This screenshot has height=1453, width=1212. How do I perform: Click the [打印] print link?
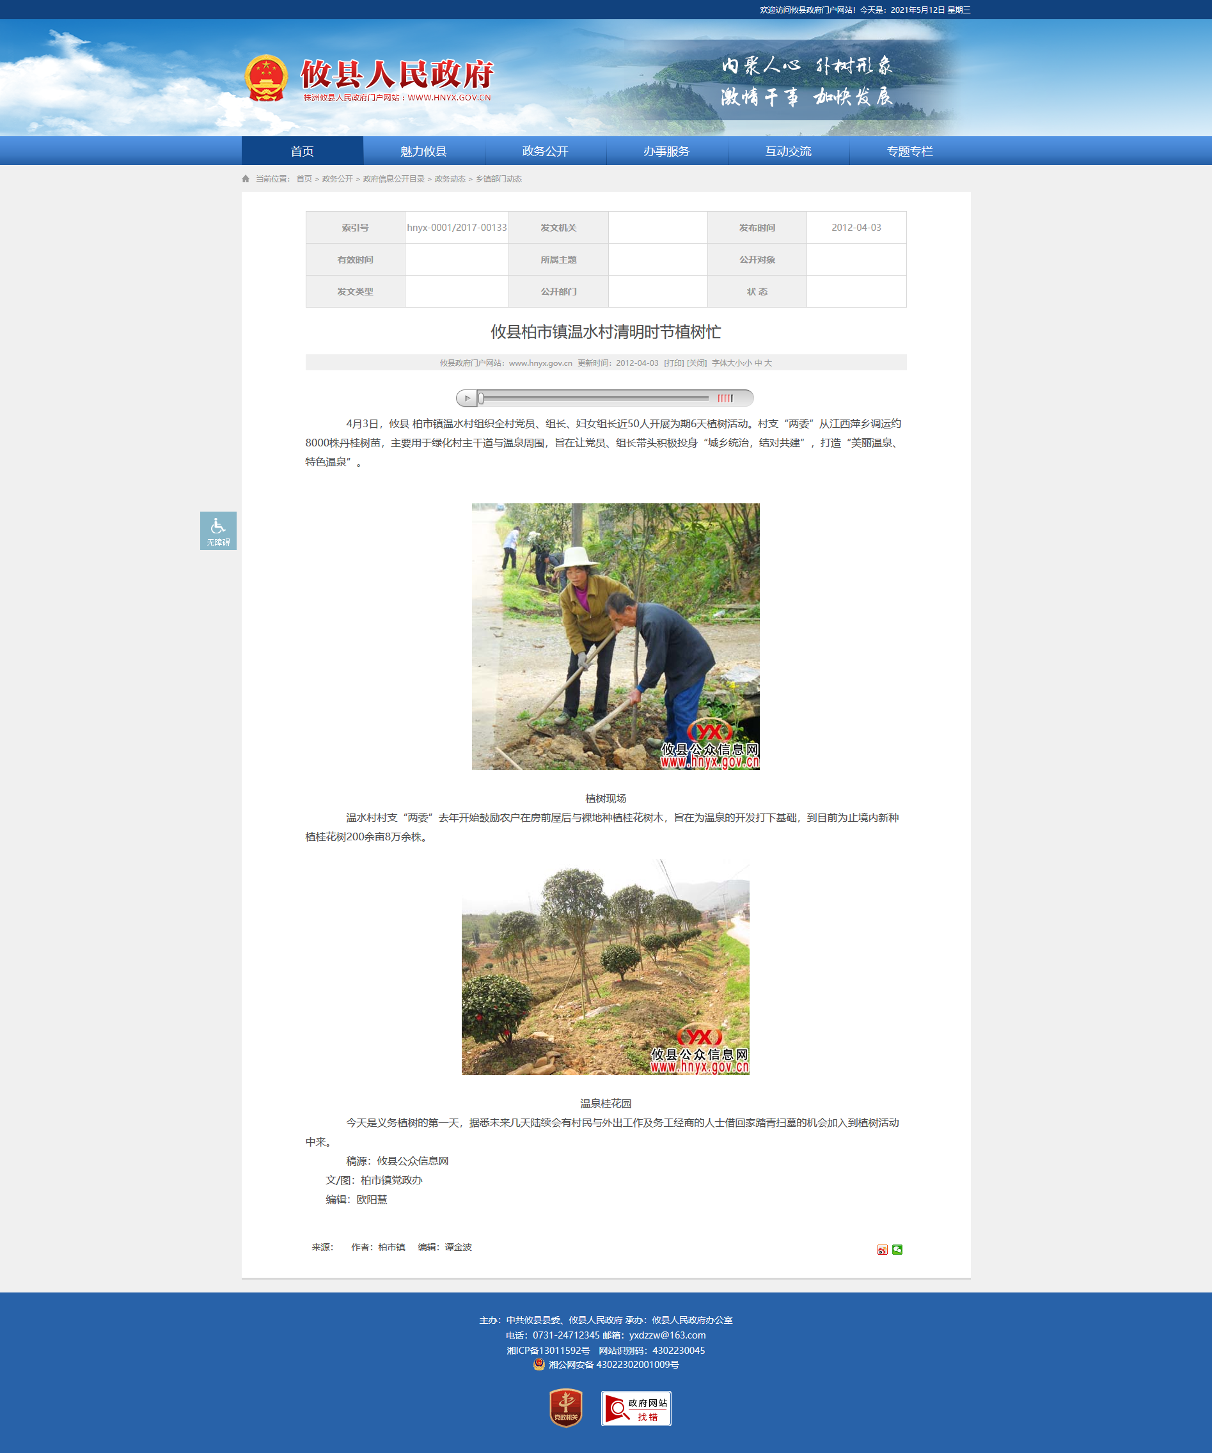click(x=673, y=363)
